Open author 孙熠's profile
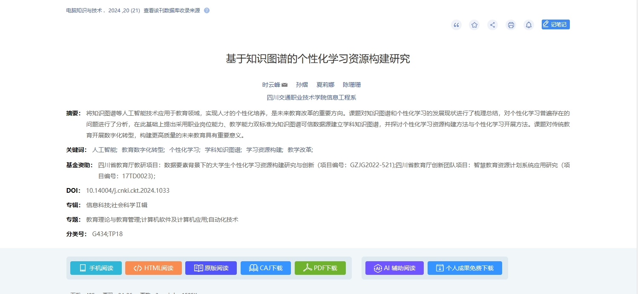 302,85
